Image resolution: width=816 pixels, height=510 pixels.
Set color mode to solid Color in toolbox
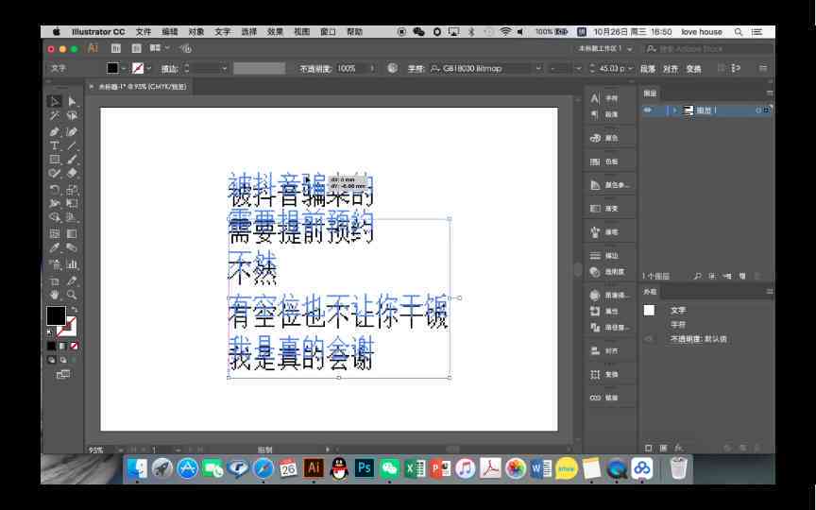(x=51, y=346)
